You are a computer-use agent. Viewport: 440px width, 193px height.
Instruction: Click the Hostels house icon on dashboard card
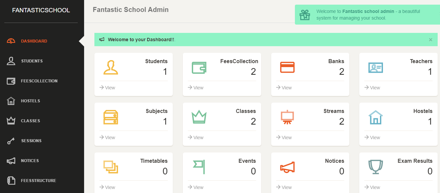[x=376, y=117]
